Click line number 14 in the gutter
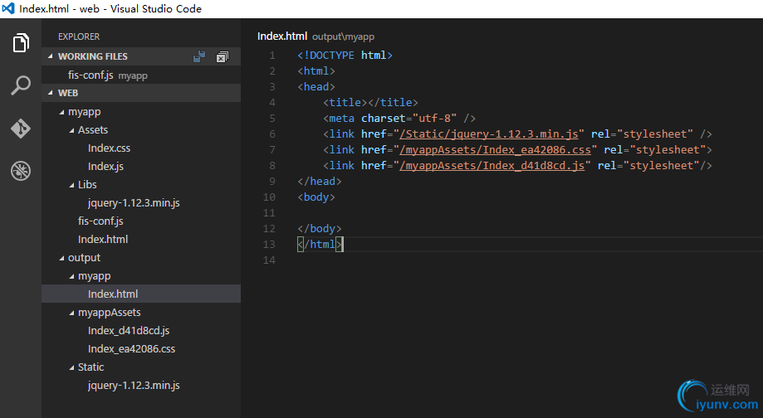The width and height of the screenshot is (763, 418). (x=269, y=260)
